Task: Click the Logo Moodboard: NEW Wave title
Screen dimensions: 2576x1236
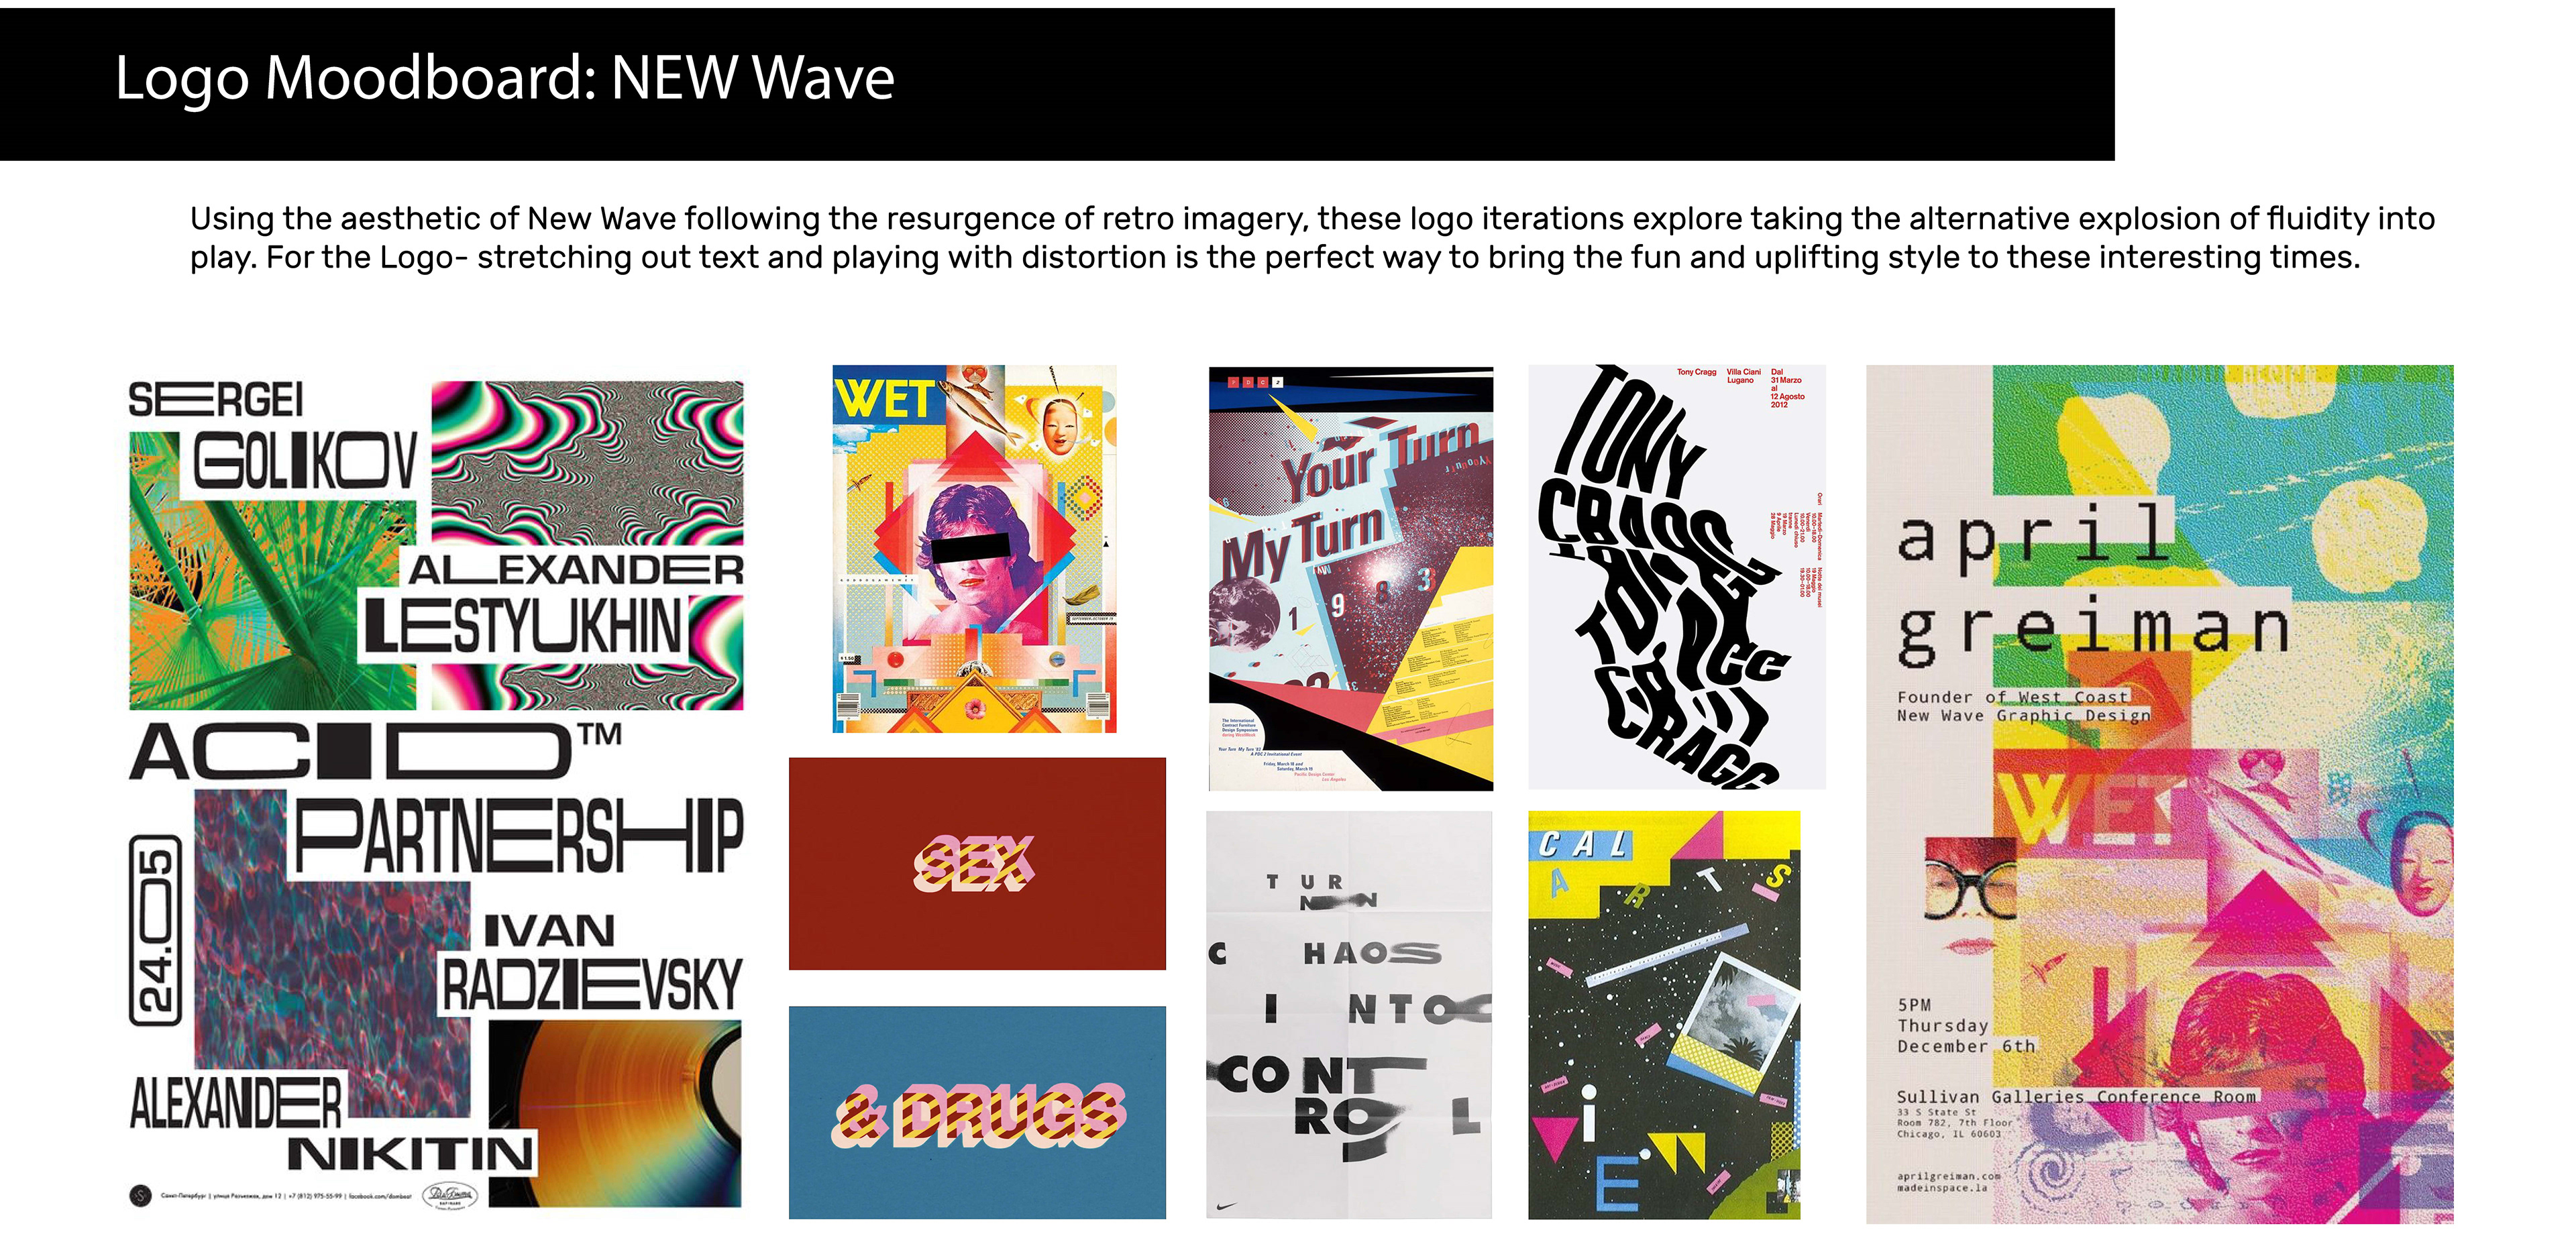Action: [x=504, y=78]
